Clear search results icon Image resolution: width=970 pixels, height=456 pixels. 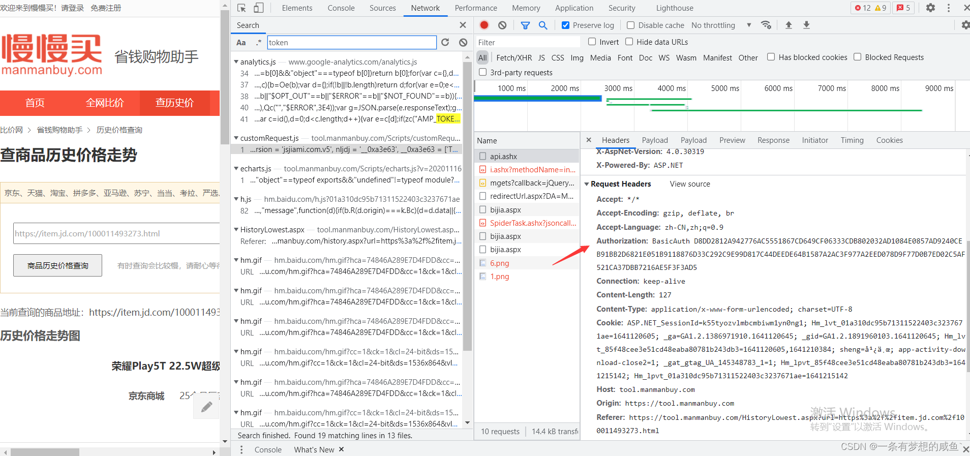(x=463, y=43)
